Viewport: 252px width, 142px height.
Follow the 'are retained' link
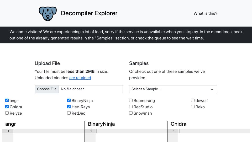pos(80,78)
